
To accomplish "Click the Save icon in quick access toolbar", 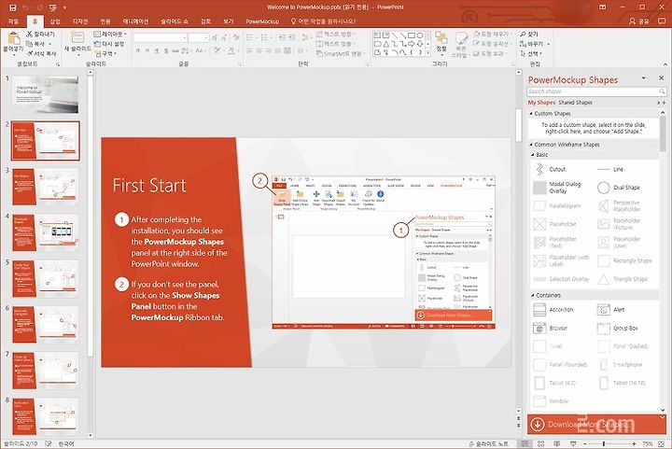I will [x=13, y=7].
